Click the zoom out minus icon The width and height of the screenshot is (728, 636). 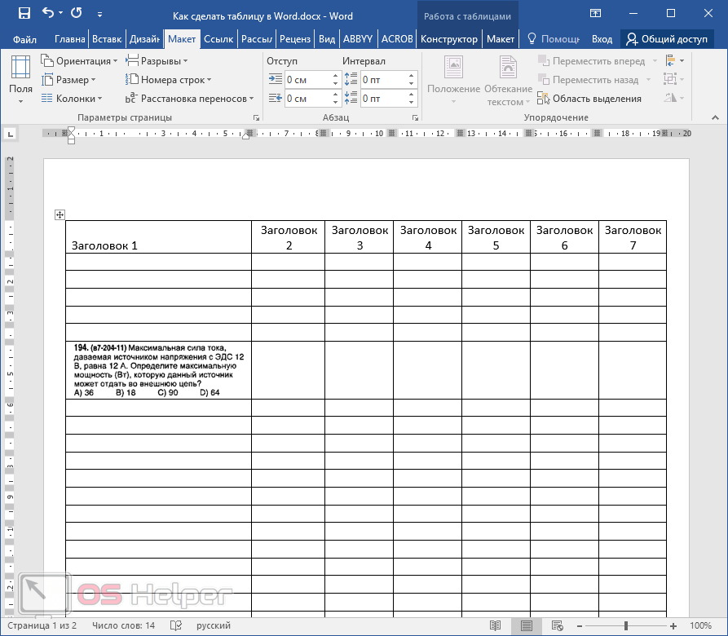click(x=580, y=625)
